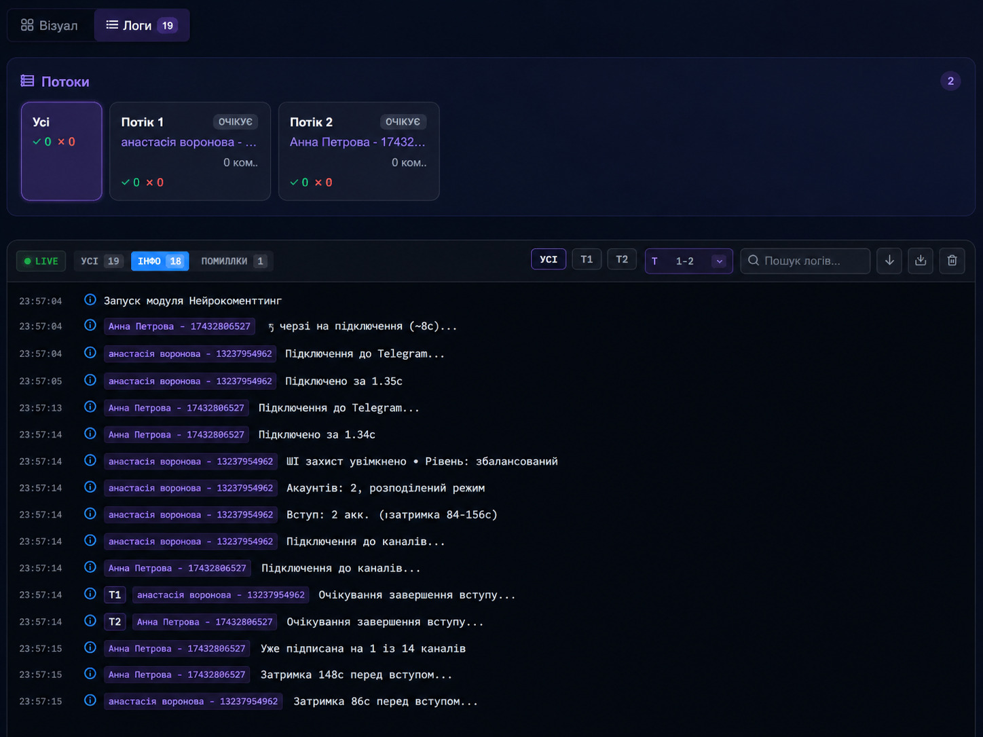Click info icon on Акаунтів: 2 row

pyautogui.click(x=90, y=487)
